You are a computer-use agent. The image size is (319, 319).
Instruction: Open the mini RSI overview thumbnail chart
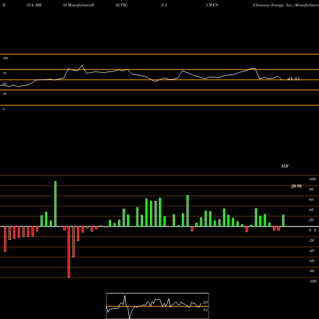pyautogui.click(x=158, y=306)
